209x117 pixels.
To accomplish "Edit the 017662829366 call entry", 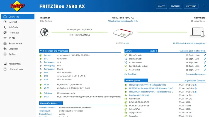I will [x=205, y=62].
